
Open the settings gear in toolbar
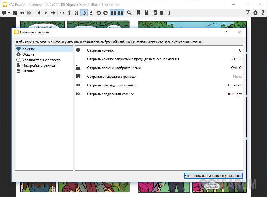tap(255, 13)
